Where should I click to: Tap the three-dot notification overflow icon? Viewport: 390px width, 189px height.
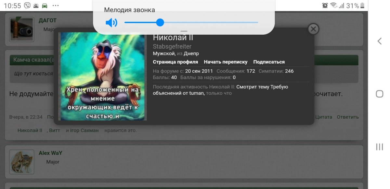pos(56,6)
